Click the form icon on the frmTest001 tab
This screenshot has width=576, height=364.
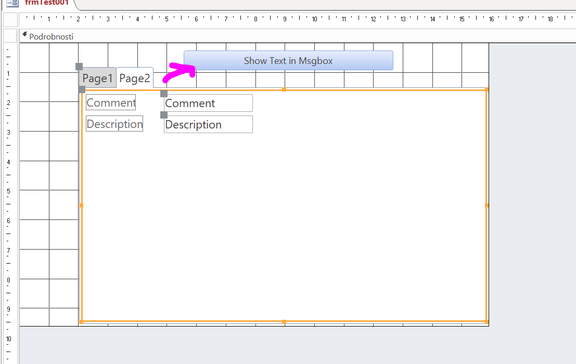[x=12, y=3]
